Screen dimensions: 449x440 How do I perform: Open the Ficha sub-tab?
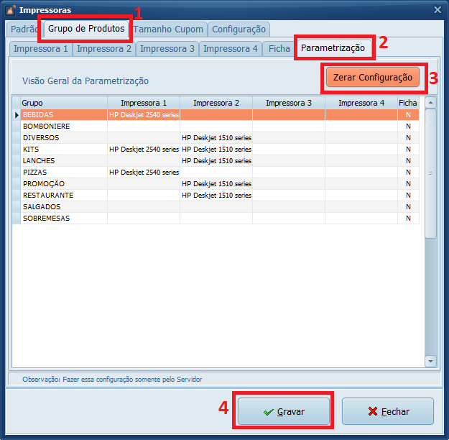[x=279, y=49]
